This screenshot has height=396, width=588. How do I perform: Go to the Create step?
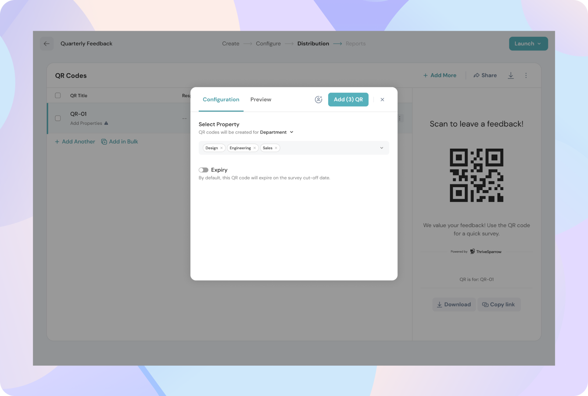pos(230,44)
